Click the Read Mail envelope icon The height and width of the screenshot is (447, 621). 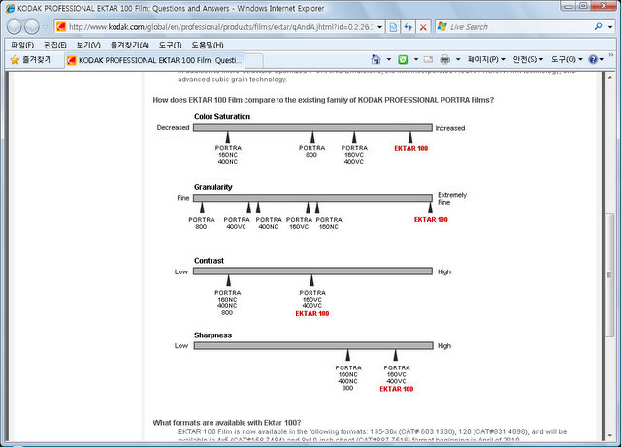(428, 59)
